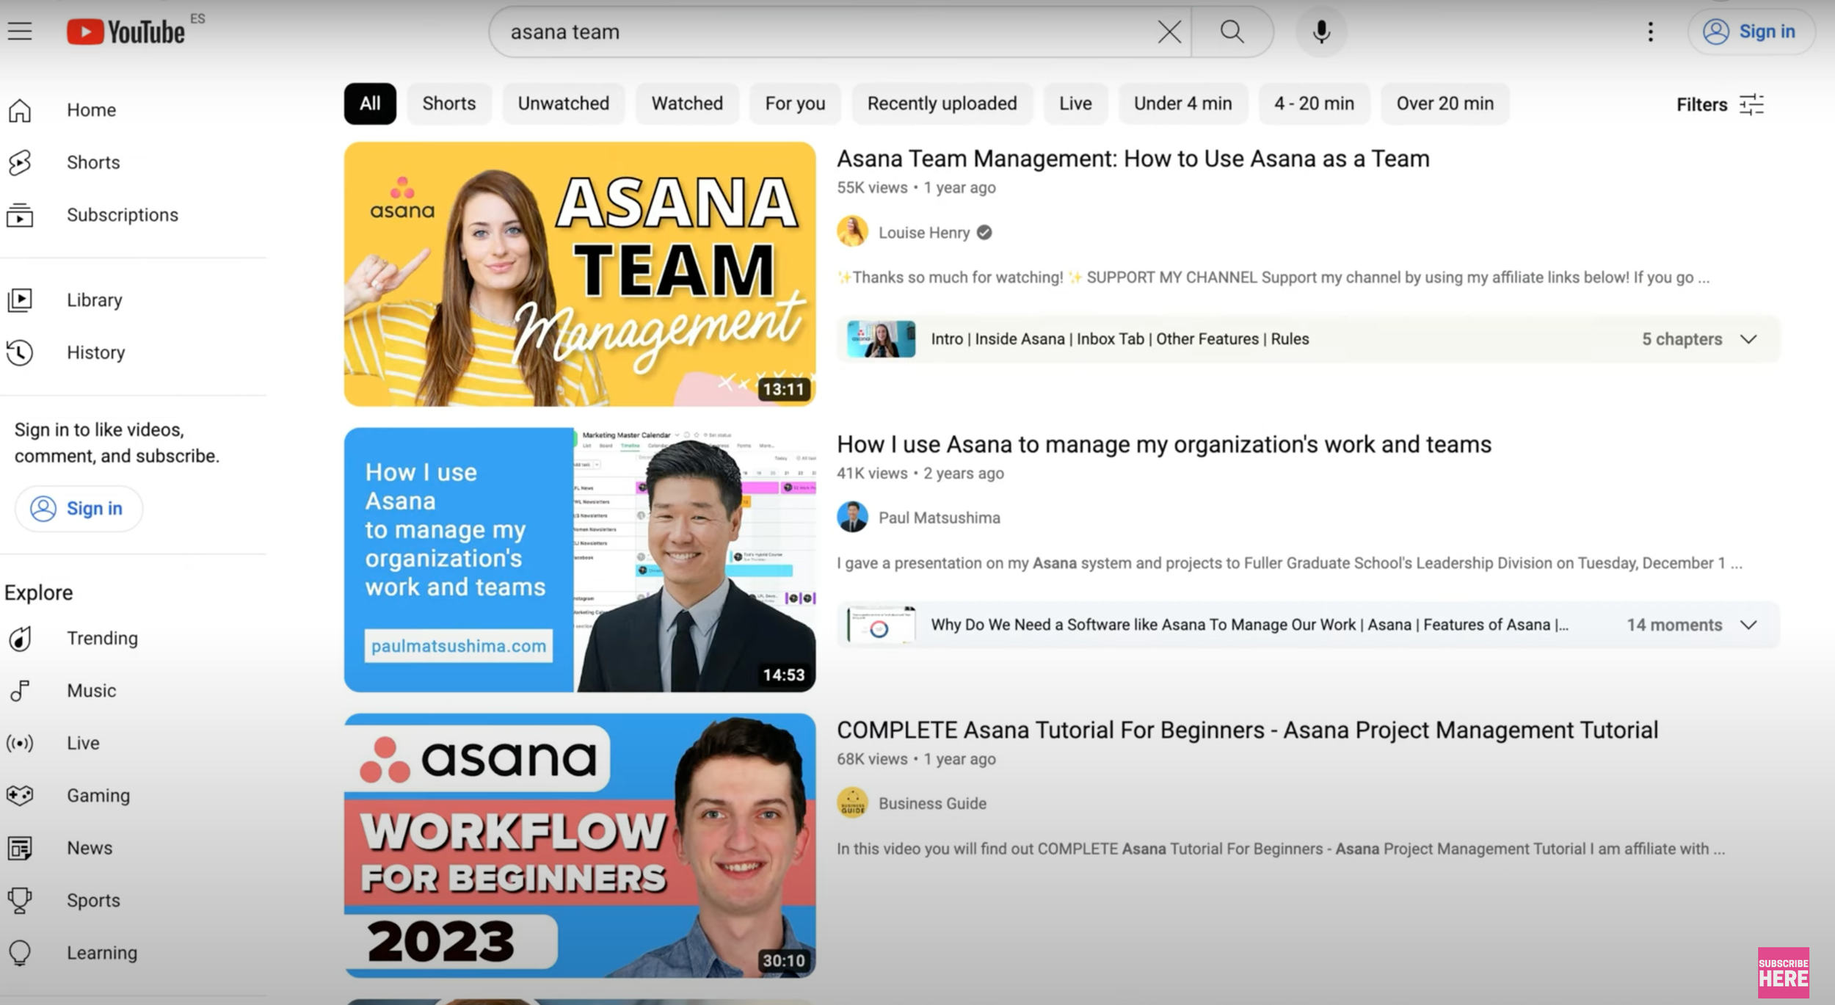The width and height of the screenshot is (1835, 1005).
Task: Open History in the sidebar
Action: [x=95, y=352]
